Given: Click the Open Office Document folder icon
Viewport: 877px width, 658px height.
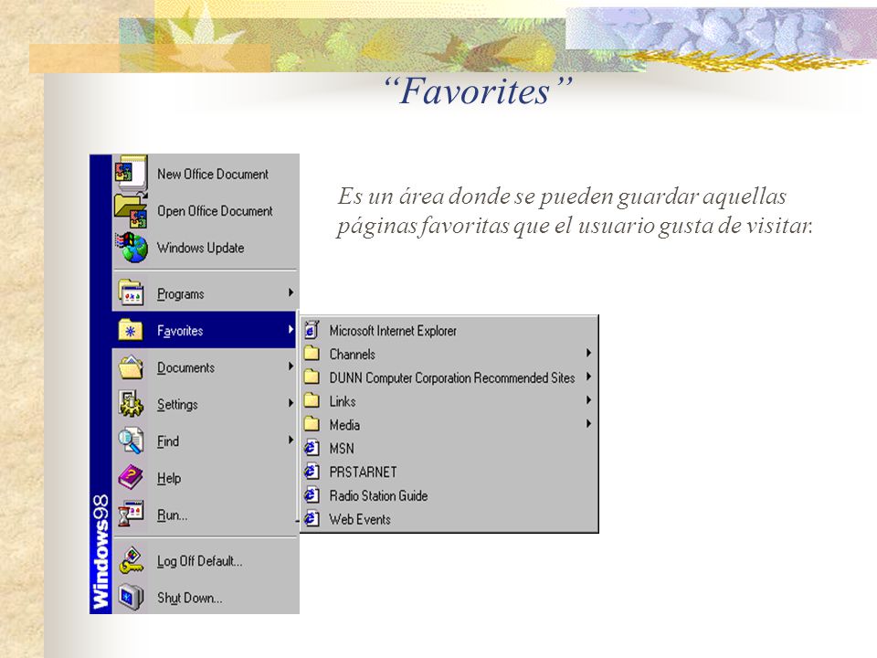Looking at the screenshot, I should tap(132, 210).
